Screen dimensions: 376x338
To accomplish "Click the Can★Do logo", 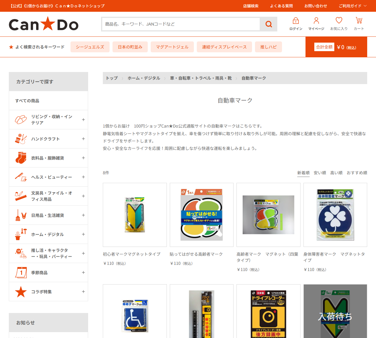I will (44, 24).
